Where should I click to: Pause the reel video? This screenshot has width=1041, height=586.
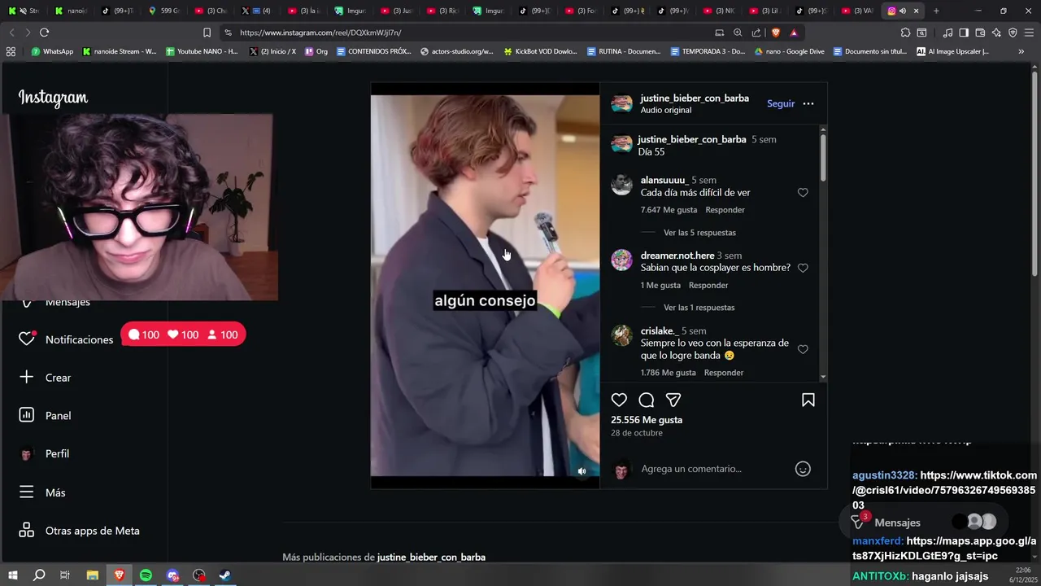pos(485,285)
